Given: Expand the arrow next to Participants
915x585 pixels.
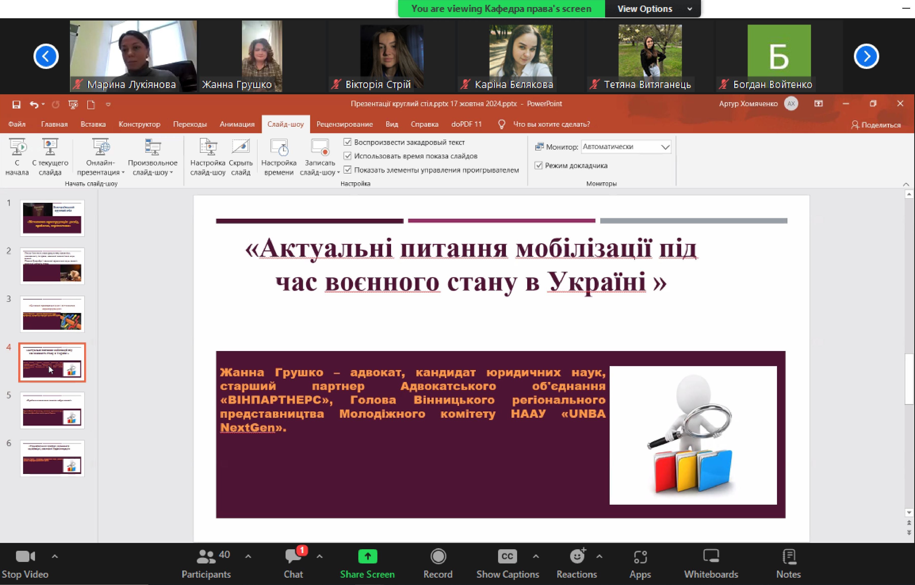Looking at the screenshot, I should [x=248, y=557].
